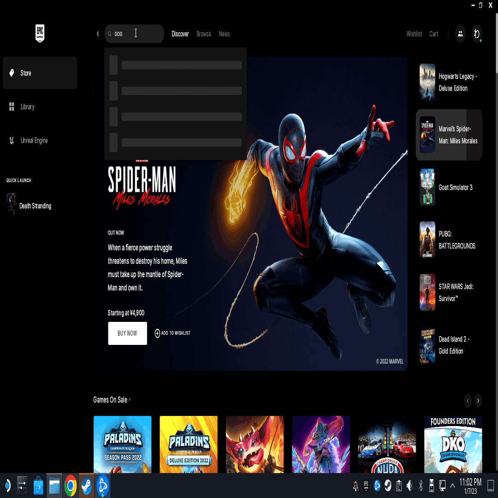This screenshot has height=498, width=498.
Task: Switch to the Browse tab
Action: pos(204,34)
